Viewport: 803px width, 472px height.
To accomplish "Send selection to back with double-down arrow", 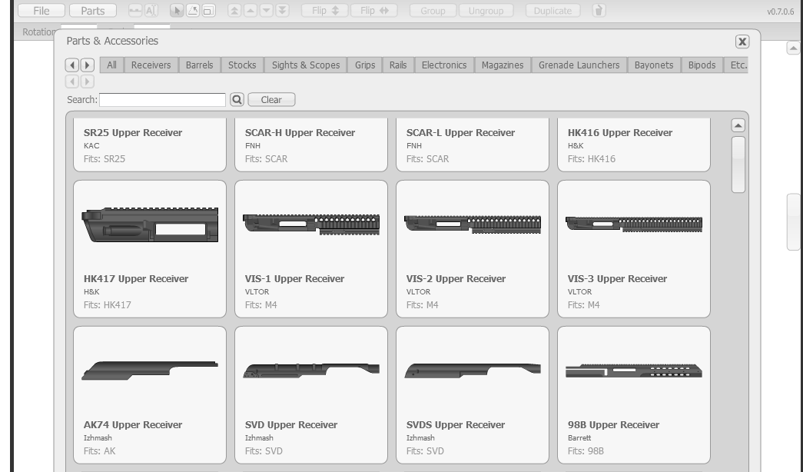I will (x=282, y=10).
